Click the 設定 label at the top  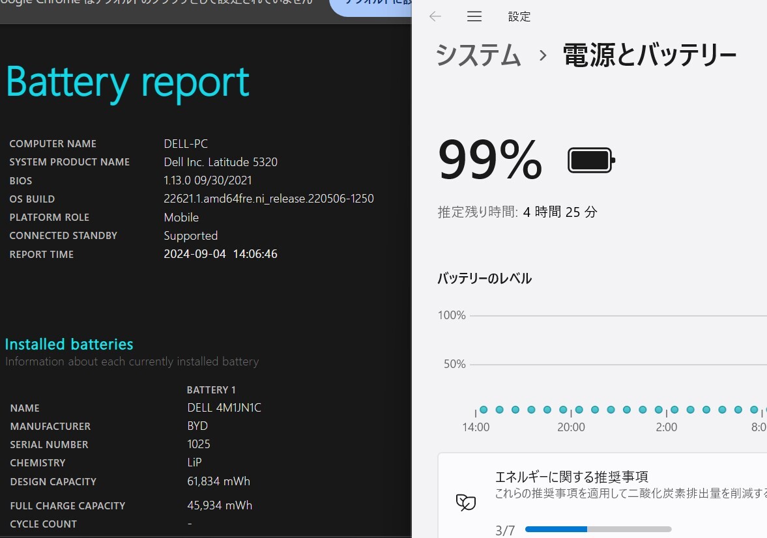[519, 16]
